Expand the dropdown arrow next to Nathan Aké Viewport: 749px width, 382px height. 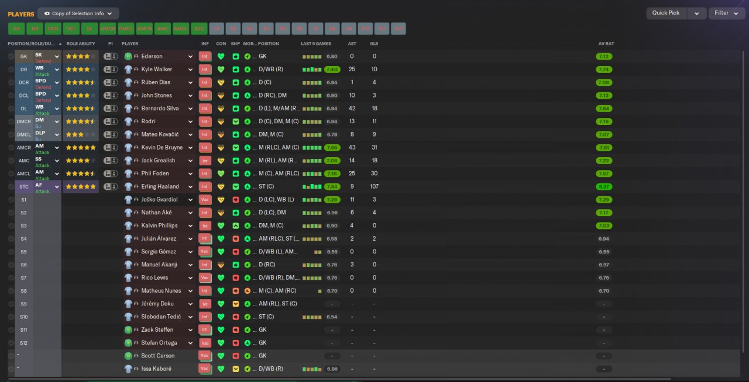click(x=190, y=213)
